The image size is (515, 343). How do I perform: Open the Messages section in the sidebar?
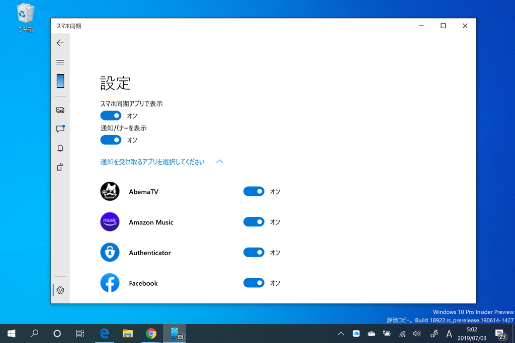[x=60, y=129]
